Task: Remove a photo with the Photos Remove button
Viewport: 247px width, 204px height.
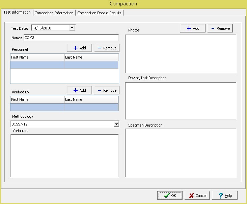Action: (x=220, y=28)
